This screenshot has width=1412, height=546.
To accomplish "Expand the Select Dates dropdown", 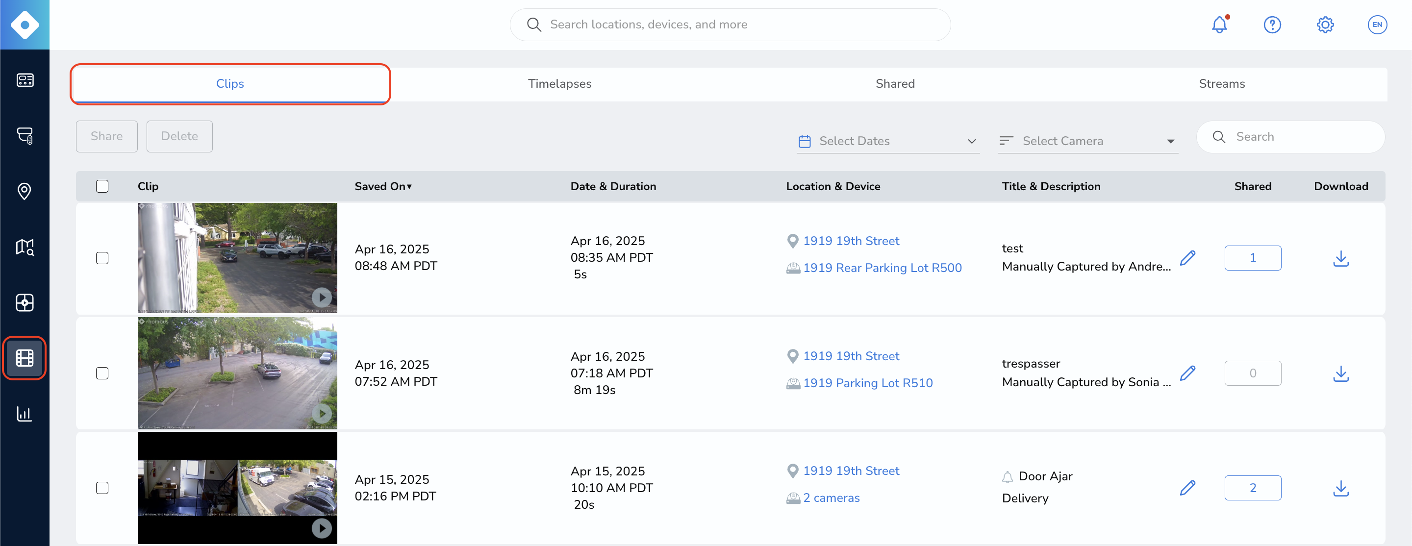I will click(887, 141).
